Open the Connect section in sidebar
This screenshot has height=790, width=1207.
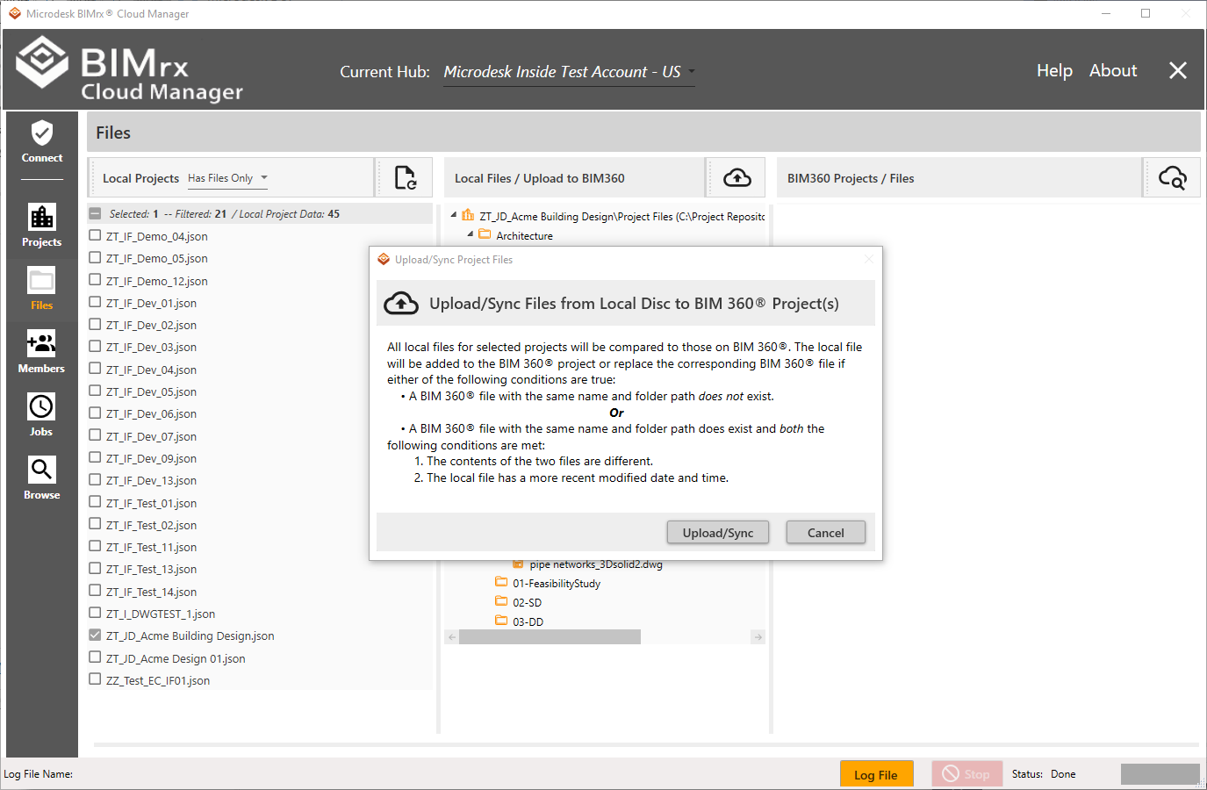42,142
